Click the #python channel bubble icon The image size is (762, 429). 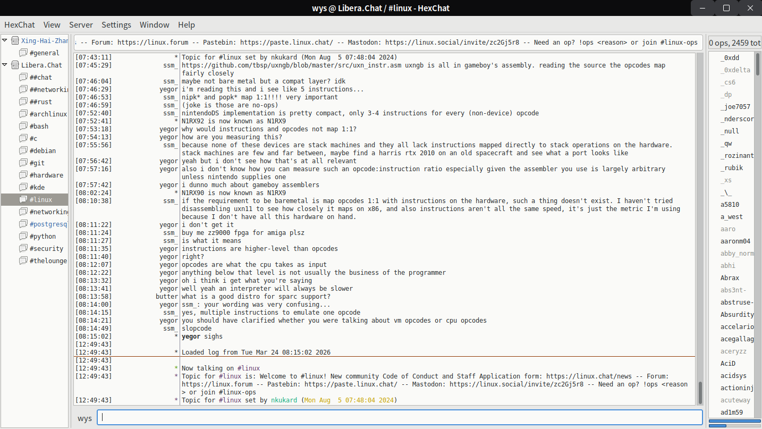click(23, 237)
